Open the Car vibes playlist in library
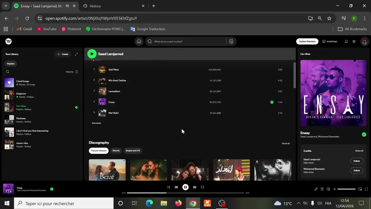The width and height of the screenshot is (371, 209). coord(42,107)
